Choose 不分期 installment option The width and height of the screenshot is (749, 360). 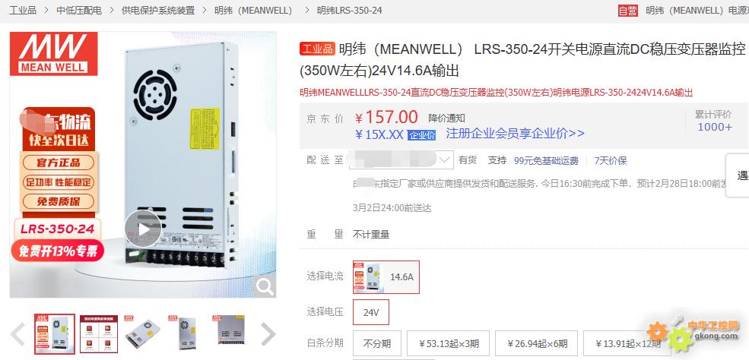tap(377, 343)
